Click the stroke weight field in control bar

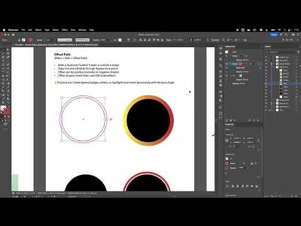pos(48,40)
